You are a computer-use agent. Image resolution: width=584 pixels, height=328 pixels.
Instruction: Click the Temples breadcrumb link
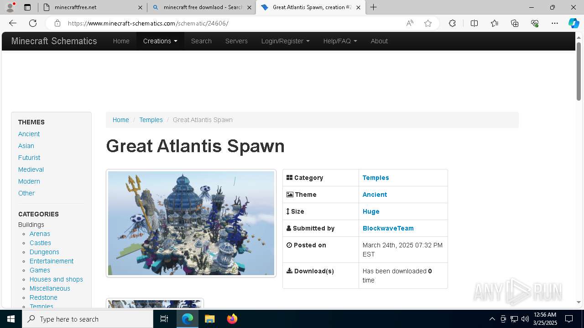click(151, 120)
